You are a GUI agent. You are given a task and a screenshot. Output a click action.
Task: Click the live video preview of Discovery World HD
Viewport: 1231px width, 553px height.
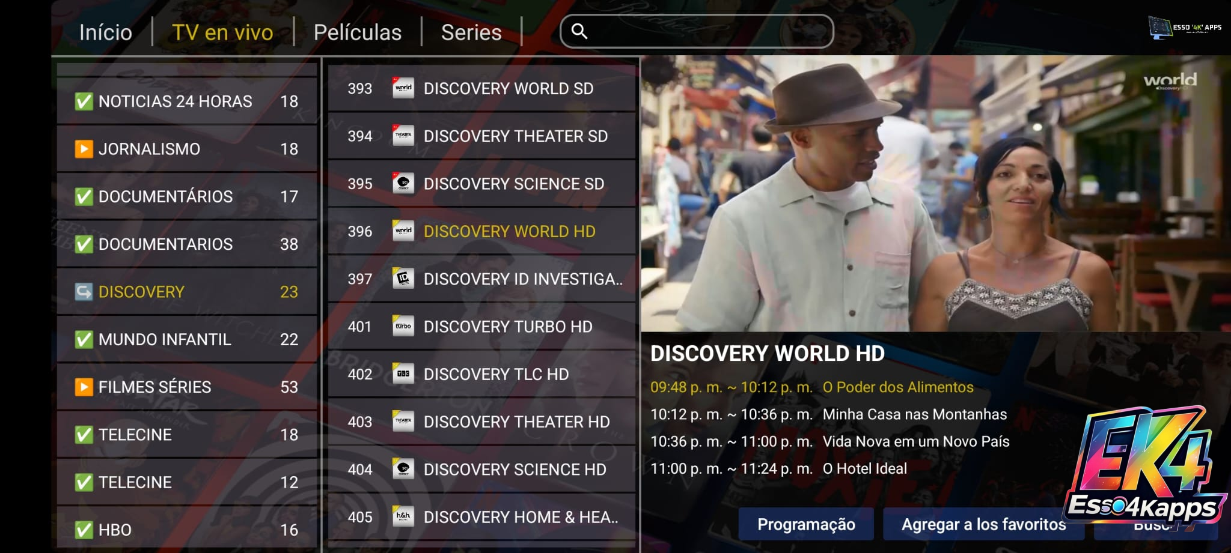point(935,193)
